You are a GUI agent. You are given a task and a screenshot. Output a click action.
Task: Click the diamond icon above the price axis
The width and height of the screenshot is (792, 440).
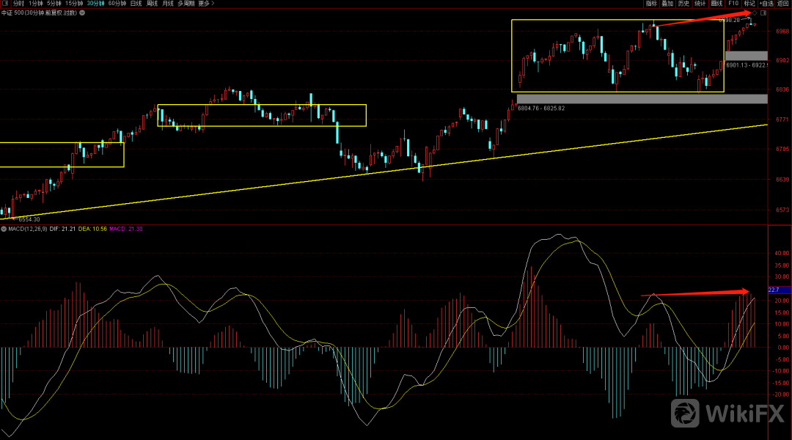tap(755, 13)
